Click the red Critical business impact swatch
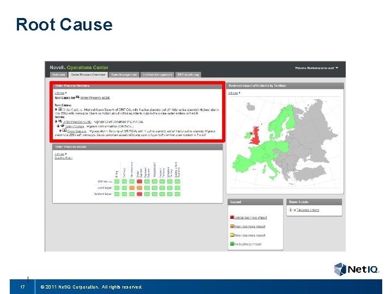392x294 pixels. click(x=232, y=217)
